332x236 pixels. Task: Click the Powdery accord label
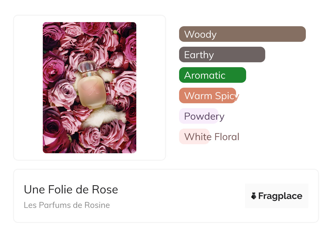(204, 116)
